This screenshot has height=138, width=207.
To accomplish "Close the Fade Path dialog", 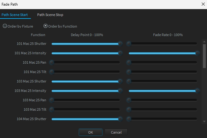I will (x=203, y=4).
